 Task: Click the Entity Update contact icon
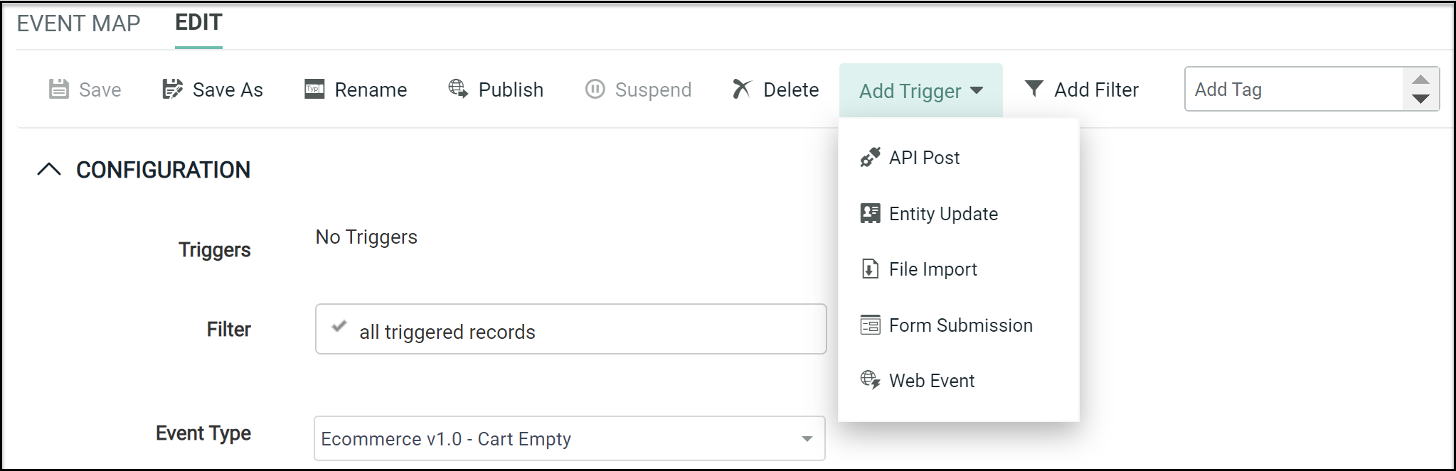(x=870, y=213)
